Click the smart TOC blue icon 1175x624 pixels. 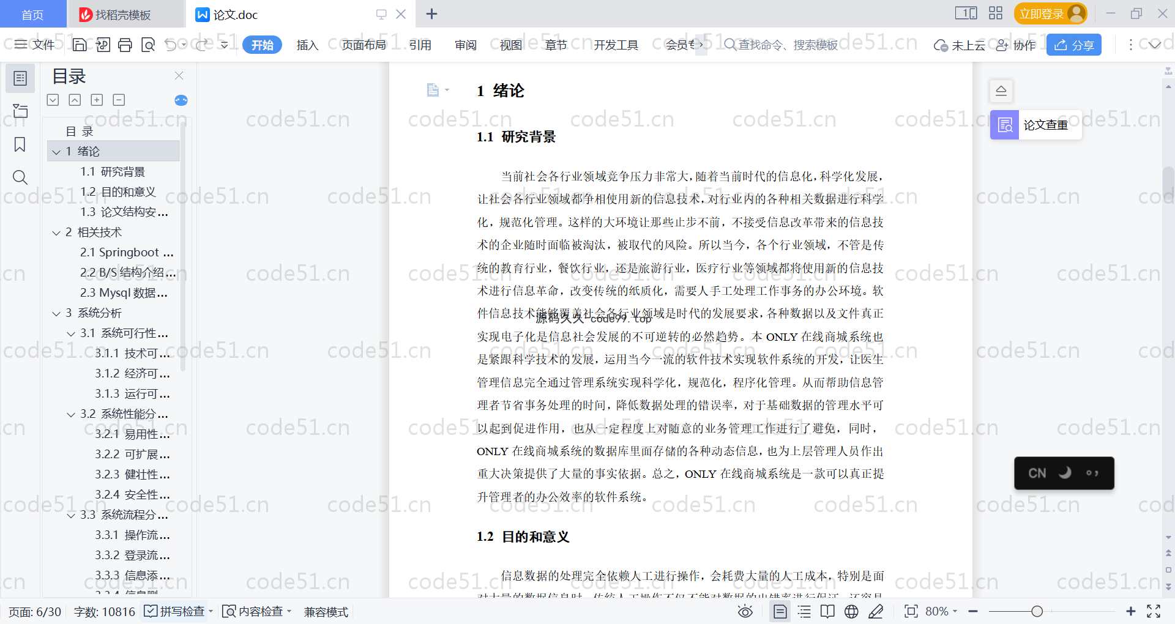click(x=181, y=100)
